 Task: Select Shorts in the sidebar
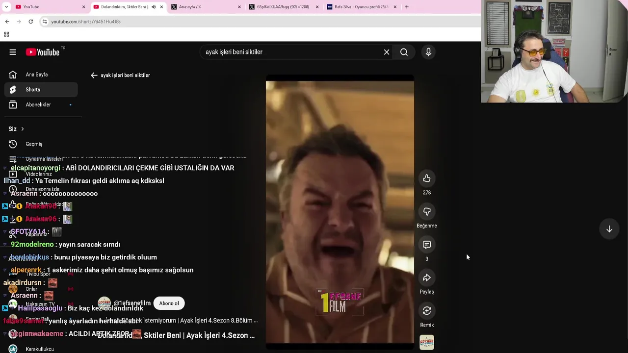tap(41, 90)
